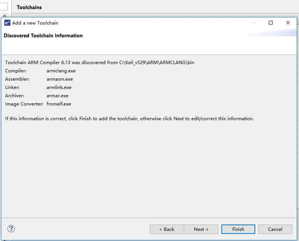Image resolution: width=299 pixels, height=241 pixels.
Task: Cancel the Add Toolchain dialog
Action: (275, 229)
